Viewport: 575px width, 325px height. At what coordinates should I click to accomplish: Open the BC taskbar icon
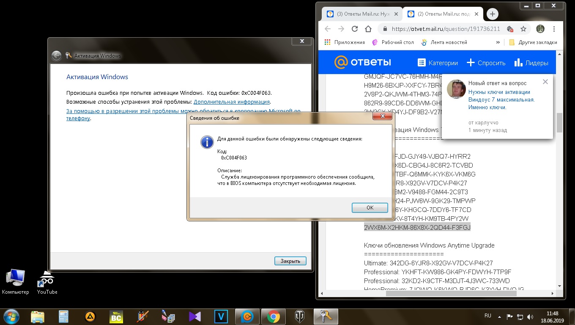click(x=116, y=317)
